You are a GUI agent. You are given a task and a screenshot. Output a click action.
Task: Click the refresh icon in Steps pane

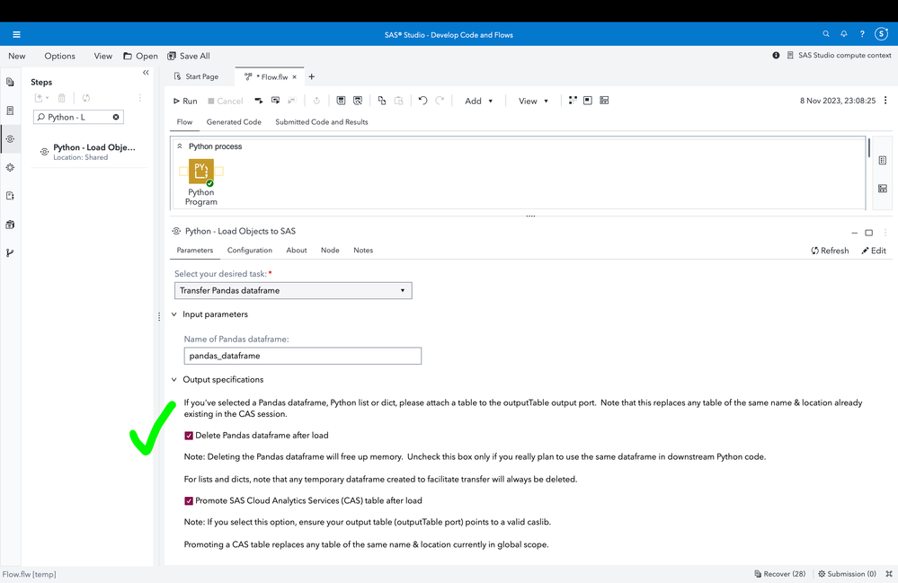(x=86, y=98)
